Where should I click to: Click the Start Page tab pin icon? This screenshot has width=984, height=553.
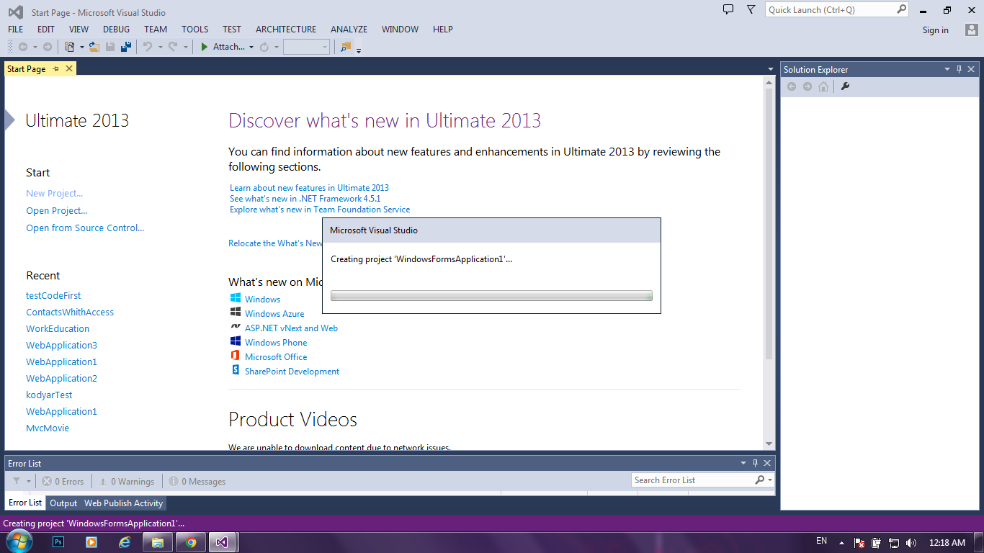56,68
